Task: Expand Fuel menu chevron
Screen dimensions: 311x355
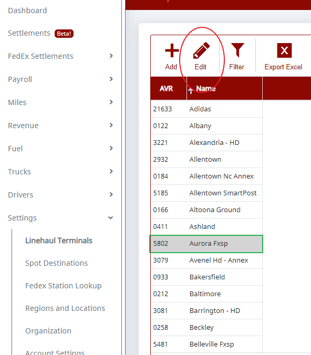Action: click(x=111, y=148)
